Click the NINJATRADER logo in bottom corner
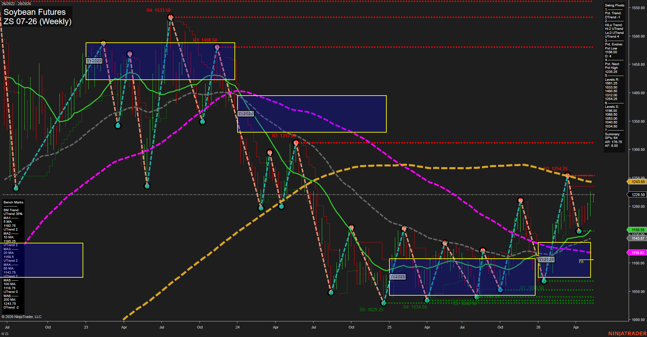Image resolution: width=647 pixels, height=337 pixels. click(x=627, y=334)
